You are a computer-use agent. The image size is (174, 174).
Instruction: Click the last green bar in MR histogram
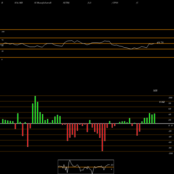[x=155, y=119]
